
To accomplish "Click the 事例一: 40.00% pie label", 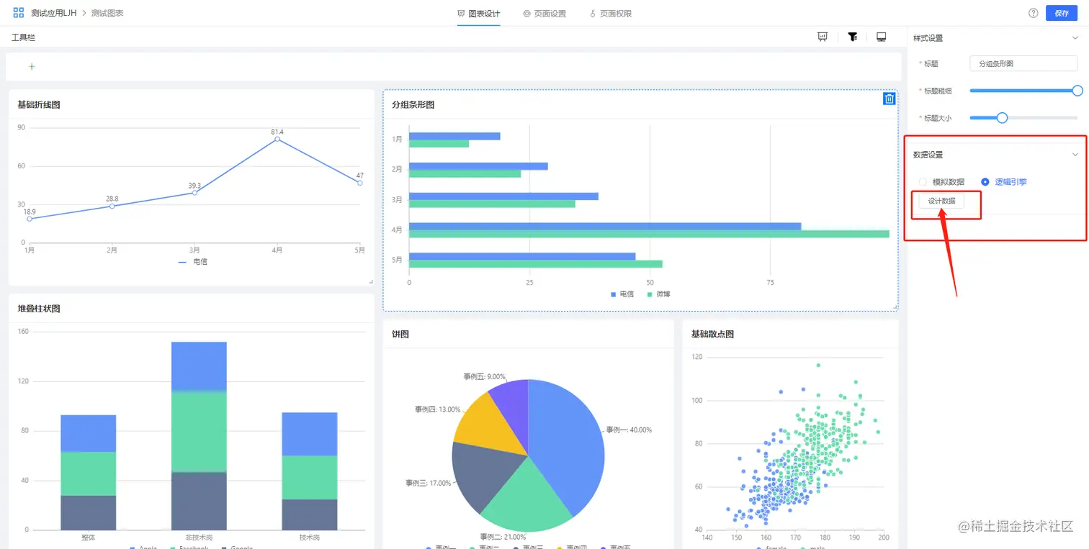I will (629, 430).
